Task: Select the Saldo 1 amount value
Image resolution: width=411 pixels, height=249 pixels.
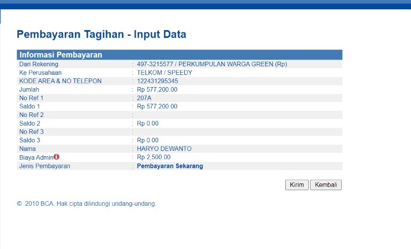Action: [157, 107]
